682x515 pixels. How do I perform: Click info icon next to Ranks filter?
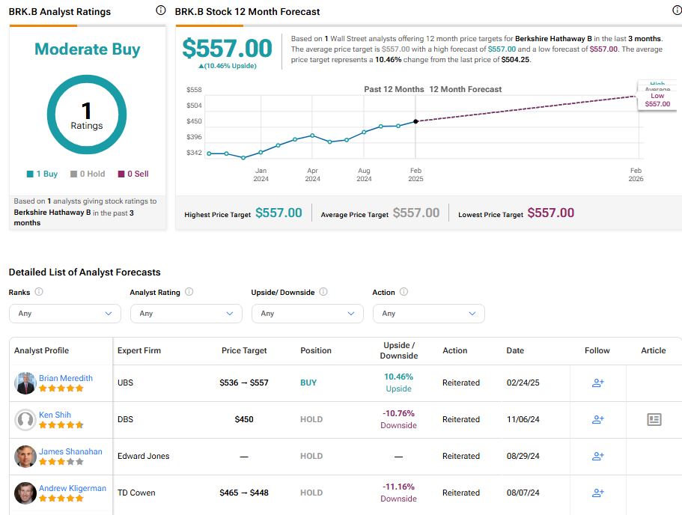point(39,292)
